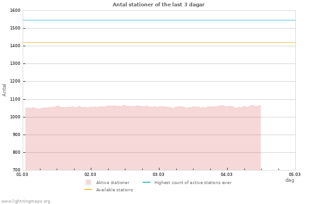The width and height of the screenshot is (318, 204).
Task: Click the www.lightningmaps.org watermark
Action: pos(25,201)
